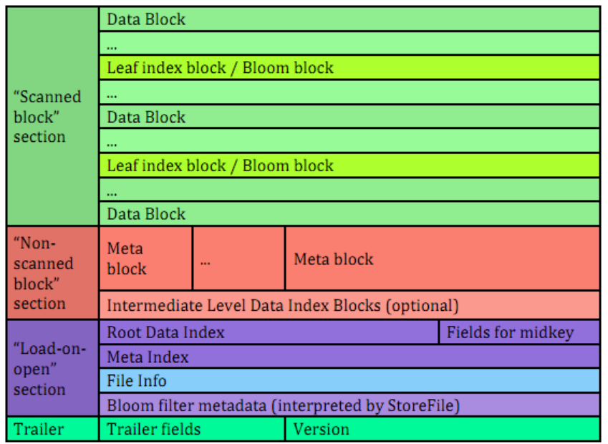
Task: Select the Fields for midkey cell
Action: click(520, 332)
